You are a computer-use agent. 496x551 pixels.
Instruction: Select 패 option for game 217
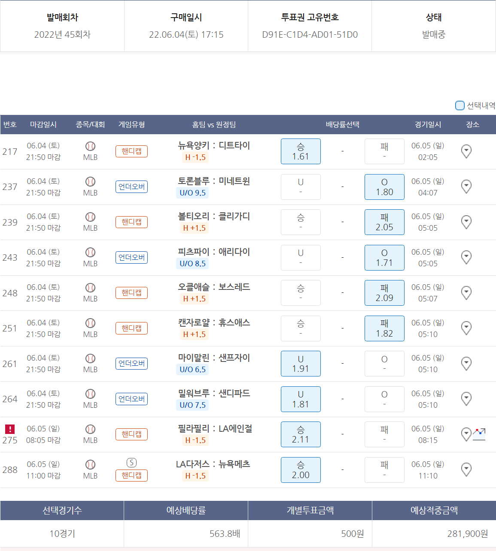384,151
